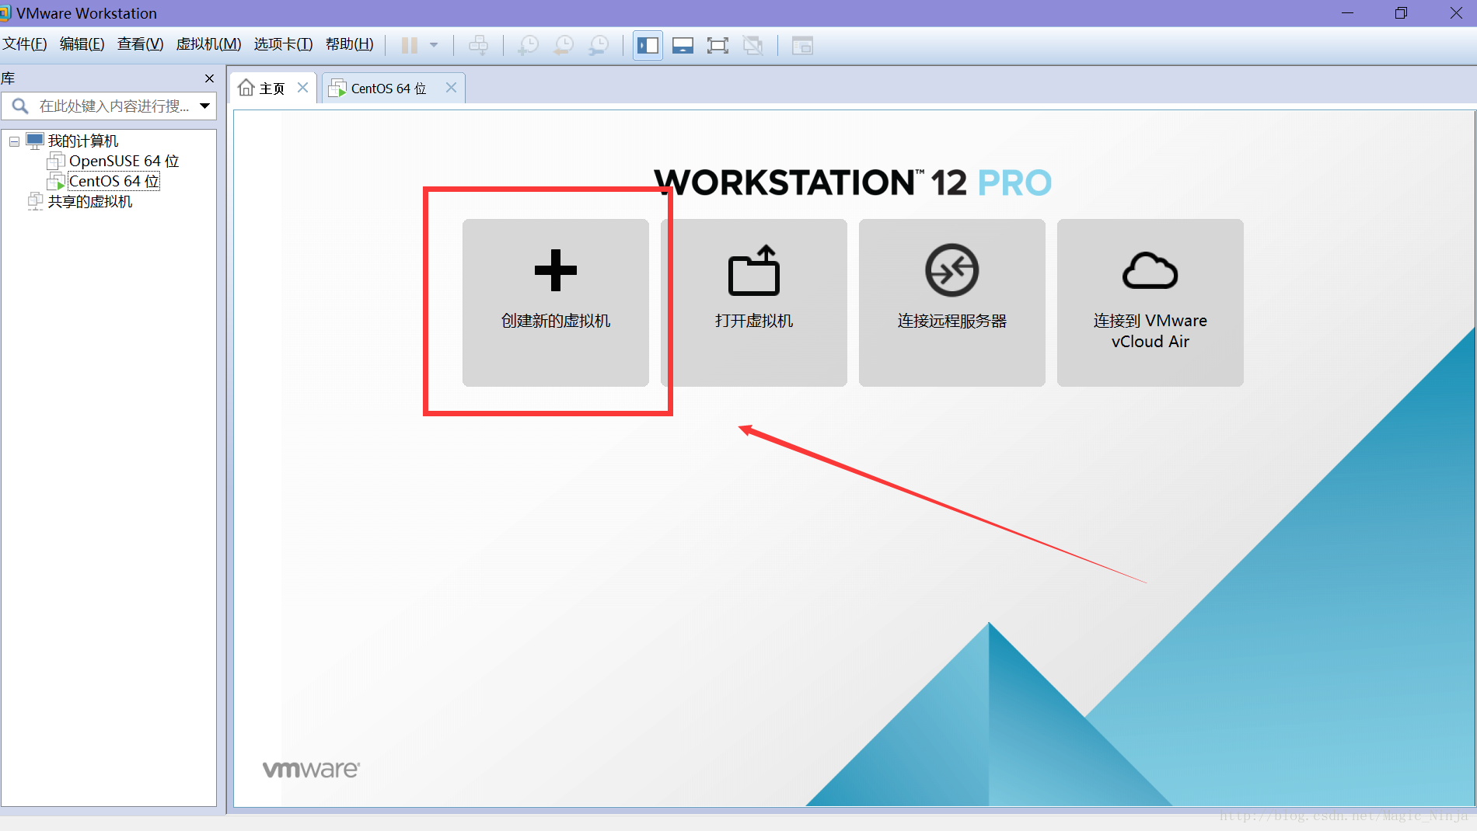Minimize the VMware Workstation window
This screenshot has width=1477, height=831.
coord(1348,13)
